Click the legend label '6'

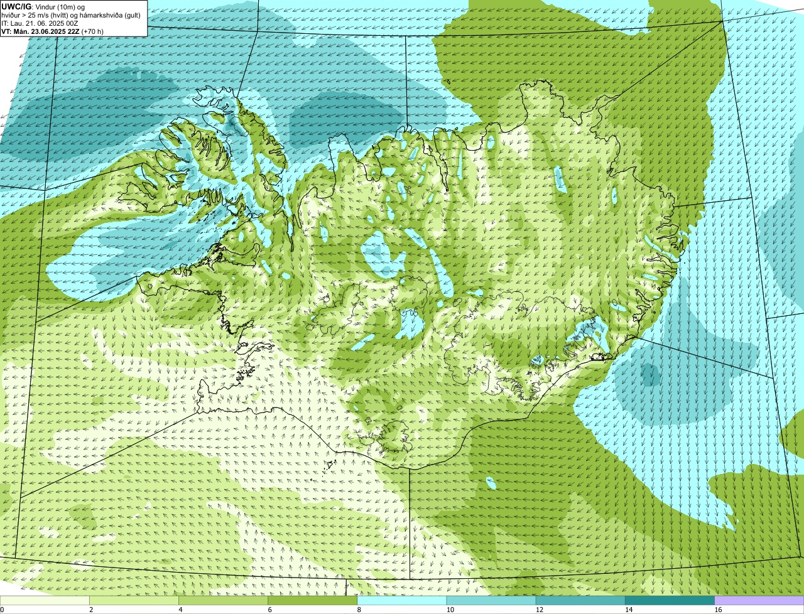tap(269, 610)
